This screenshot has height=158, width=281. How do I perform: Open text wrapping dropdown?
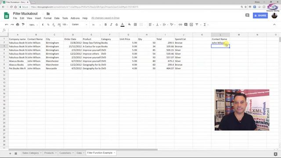click(x=165, y=25)
